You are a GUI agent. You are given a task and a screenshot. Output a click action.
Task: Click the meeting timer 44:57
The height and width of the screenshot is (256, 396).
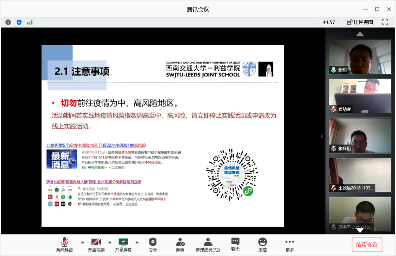[329, 22]
